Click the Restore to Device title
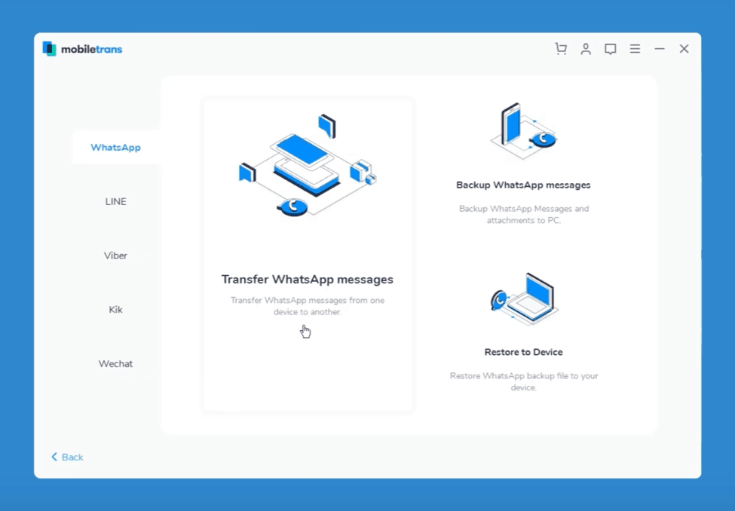The width and height of the screenshot is (735, 511). click(x=523, y=352)
